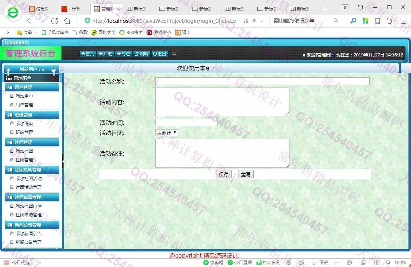The height and width of the screenshot is (267, 411).
Task: Open the 活动社团 dropdown showing 吉他社
Action: 167,133
